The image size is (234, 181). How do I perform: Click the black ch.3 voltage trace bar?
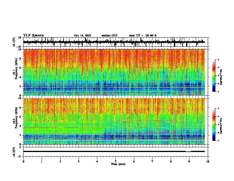[114, 151]
